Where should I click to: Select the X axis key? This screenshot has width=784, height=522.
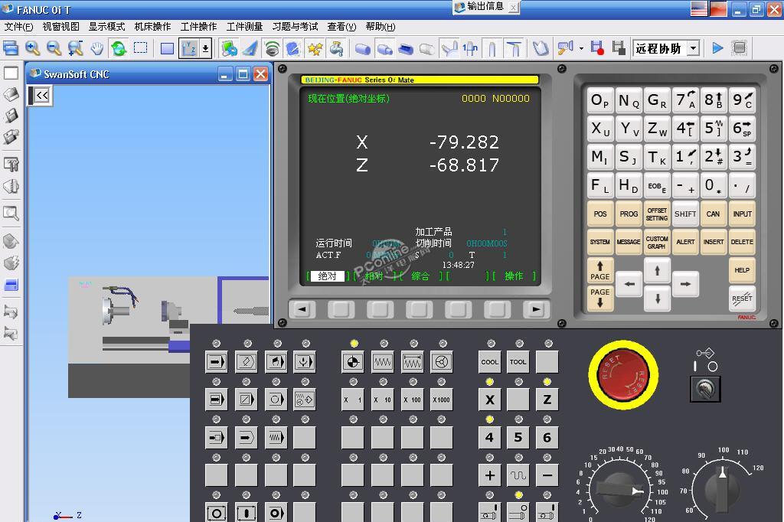[489, 400]
